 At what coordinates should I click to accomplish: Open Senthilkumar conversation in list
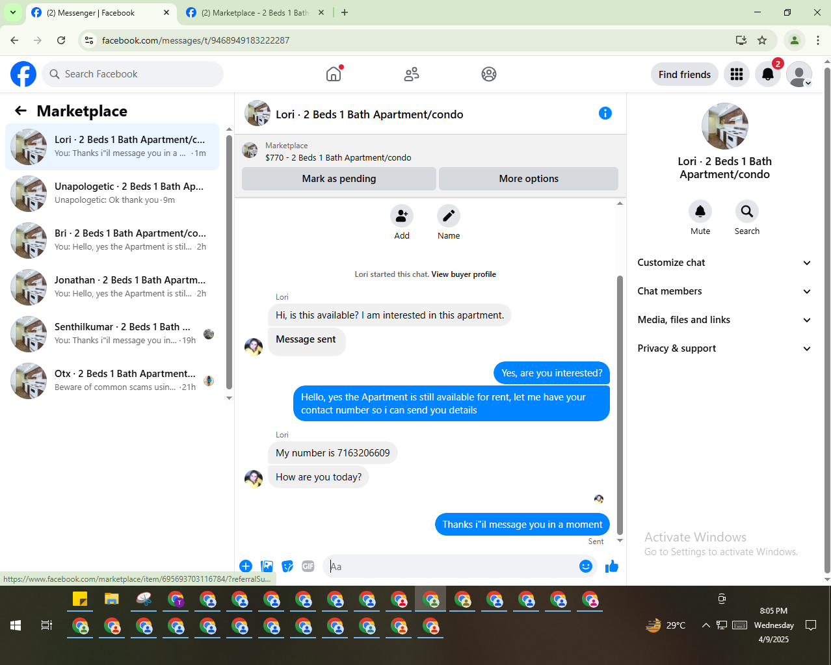pos(112,334)
